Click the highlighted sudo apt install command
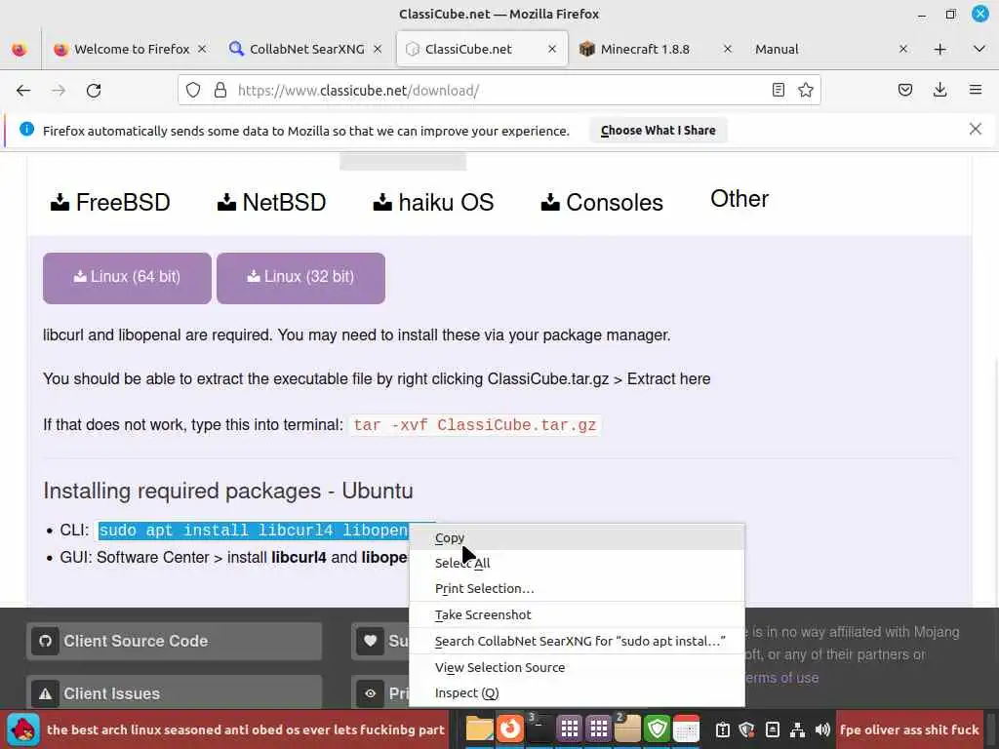Screen dimensions: 999x749 point(254,531)
